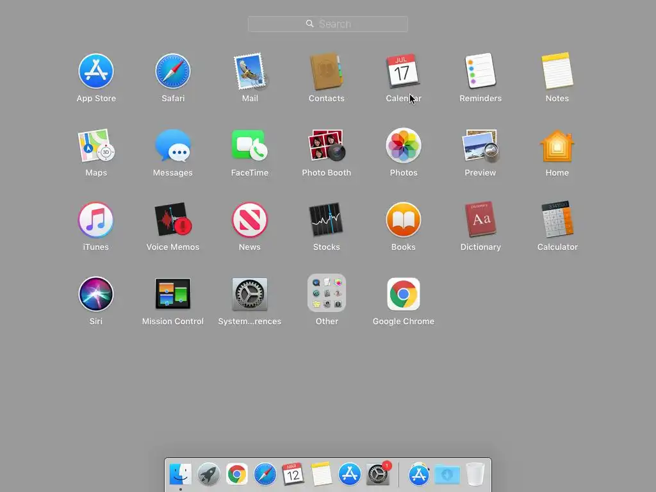The height and width of the screenshot is (492, 656).
Task: Open Notes from the Dock
Action: coord(322,474)
